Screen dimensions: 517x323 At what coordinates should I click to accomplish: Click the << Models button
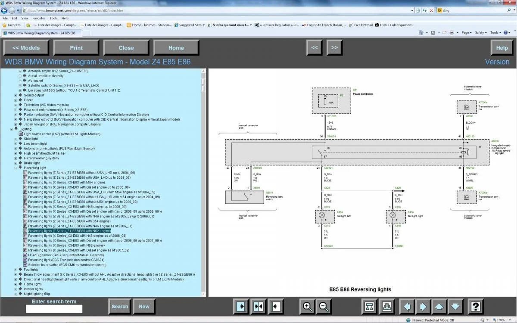pos(26,48)
